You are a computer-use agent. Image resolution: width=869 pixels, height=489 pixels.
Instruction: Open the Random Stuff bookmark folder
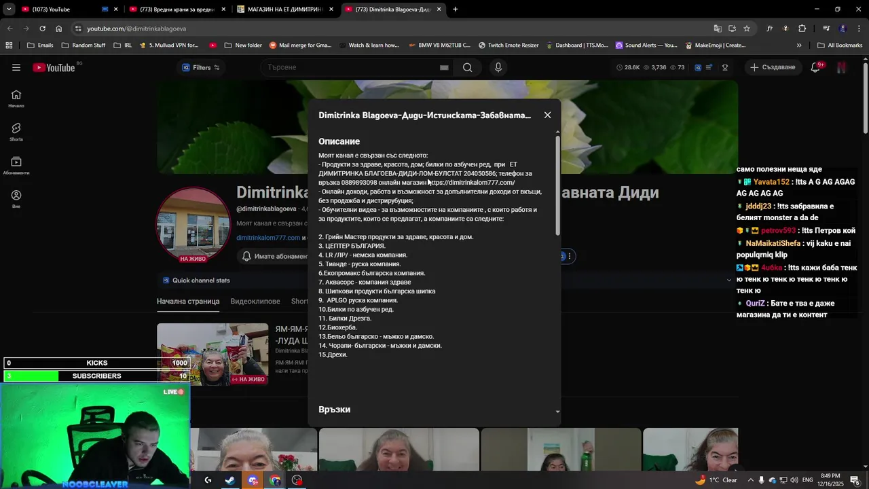coord(84,46)
